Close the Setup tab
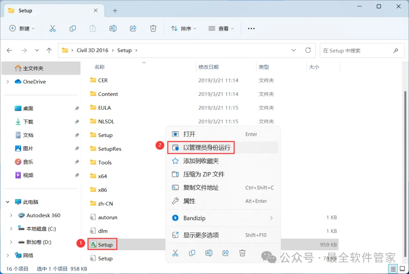 95,11
